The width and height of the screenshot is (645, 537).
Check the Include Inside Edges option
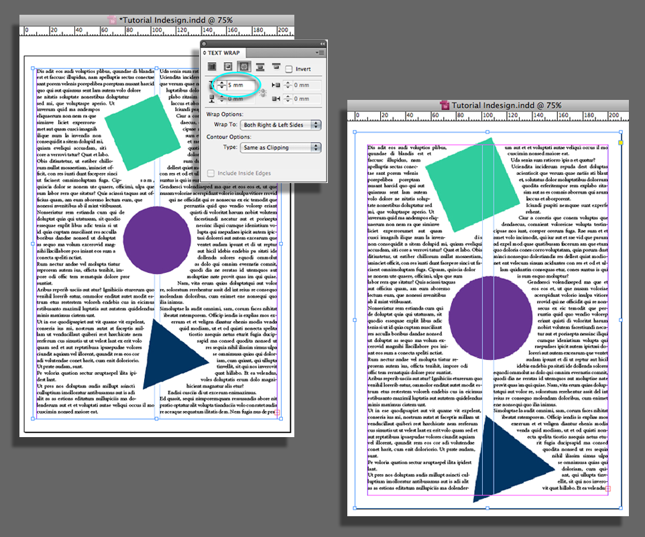click(x=210, y=172)
